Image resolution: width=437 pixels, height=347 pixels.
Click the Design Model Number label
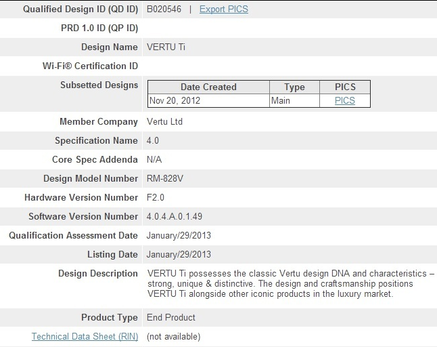[x=91, y=178]
